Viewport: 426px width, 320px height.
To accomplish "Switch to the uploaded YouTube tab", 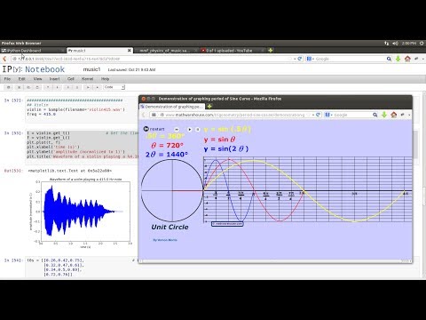I will 233,51.
